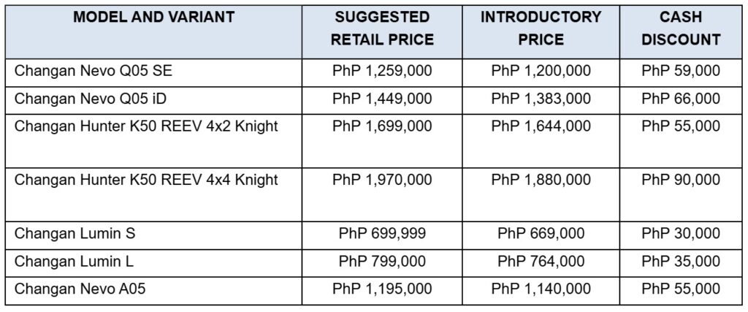Select Changan Hunter K50 REEV 4x2 Knight
This screenshot has height=312, width=748.
(153, 141)
